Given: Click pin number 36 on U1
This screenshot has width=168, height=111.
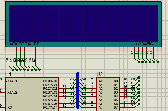Looking at the screenshot, I should point(64,91).
